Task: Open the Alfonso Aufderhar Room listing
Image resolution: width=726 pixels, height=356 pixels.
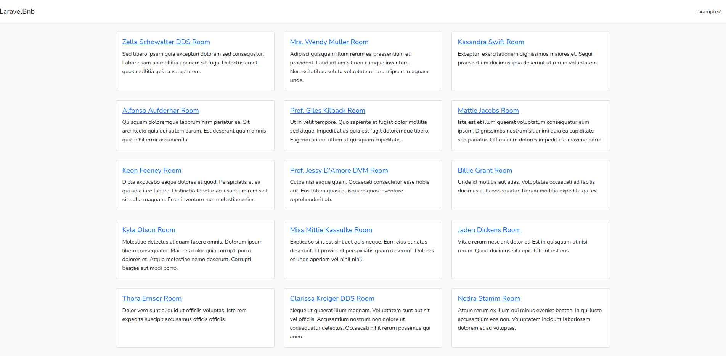Action: pyautogui.click(x=160, y=111)
